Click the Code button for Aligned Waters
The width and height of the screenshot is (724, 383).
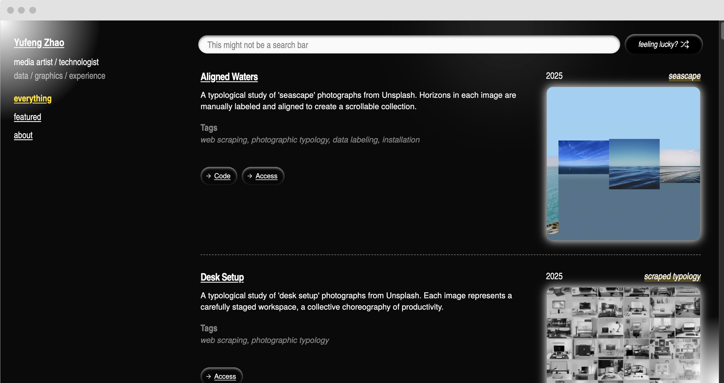(x=222, y=176)
